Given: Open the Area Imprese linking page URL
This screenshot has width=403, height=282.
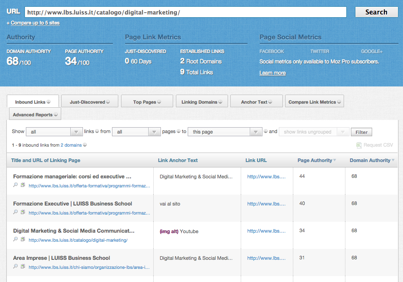Looking at the screenshot, I should 89,268.
